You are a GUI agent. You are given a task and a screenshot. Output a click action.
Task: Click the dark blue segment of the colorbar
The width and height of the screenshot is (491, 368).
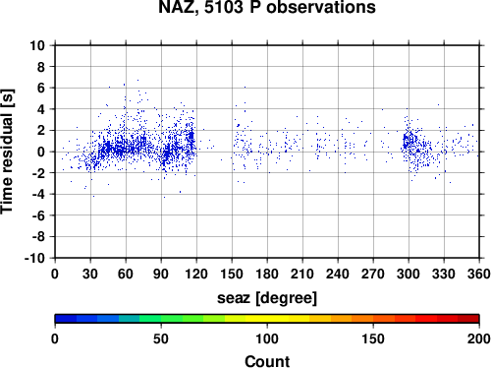(x=66, y=319)
